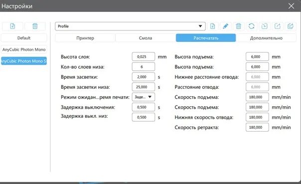Click the Кол-во слоев низа field
The width and height of the screenshot is (301, 184).
(x=144, y=67)
